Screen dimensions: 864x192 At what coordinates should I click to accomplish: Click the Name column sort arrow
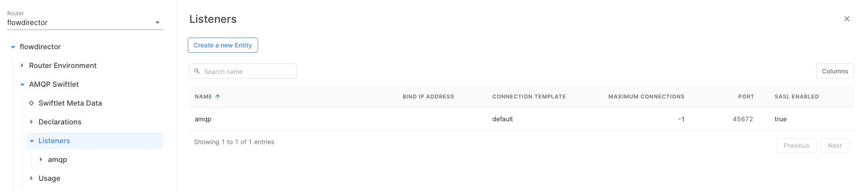[x=218, y=97]
